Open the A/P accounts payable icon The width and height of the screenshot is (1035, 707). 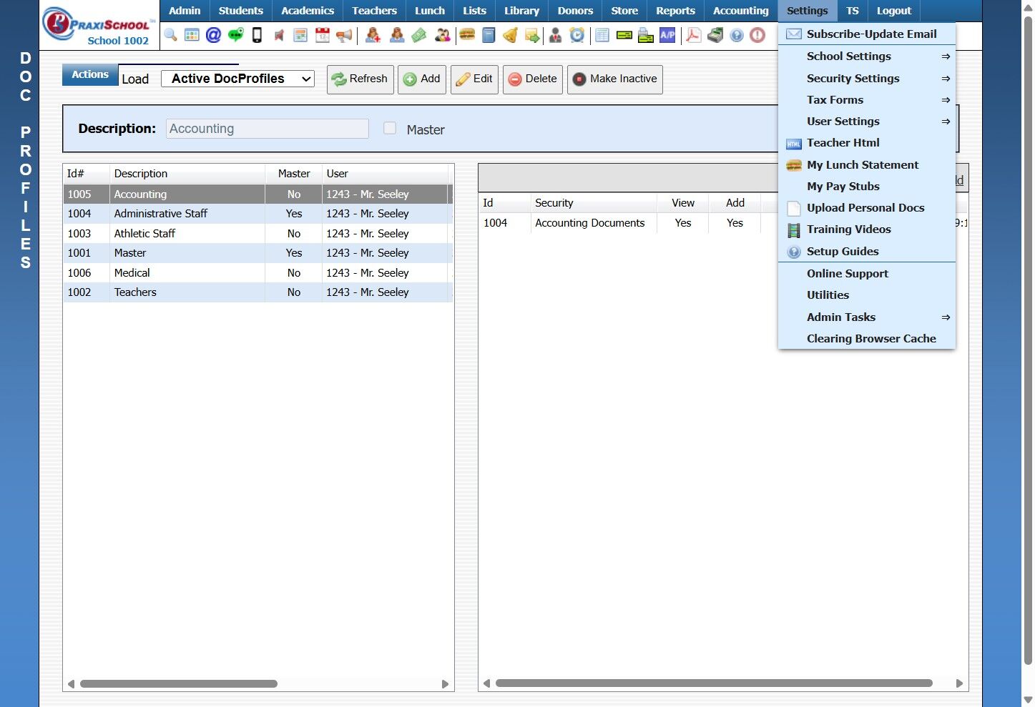[667, 35]
